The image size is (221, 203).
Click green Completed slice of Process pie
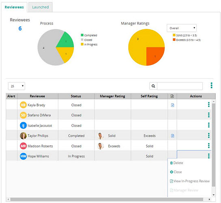66,42
